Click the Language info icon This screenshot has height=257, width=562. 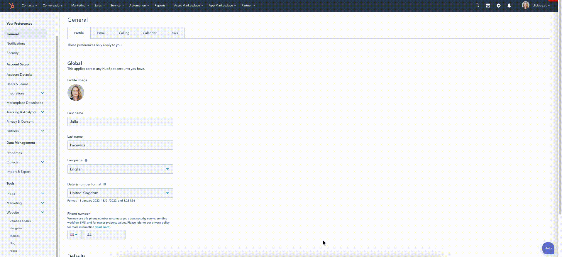pos(86,160)
